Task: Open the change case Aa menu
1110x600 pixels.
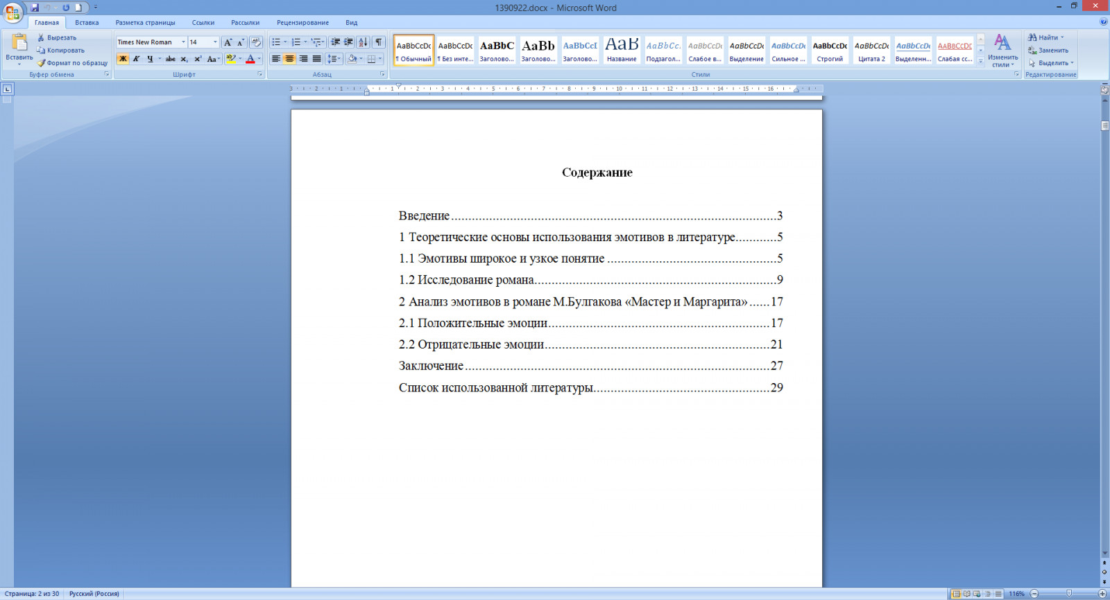Action: [213, 59]
